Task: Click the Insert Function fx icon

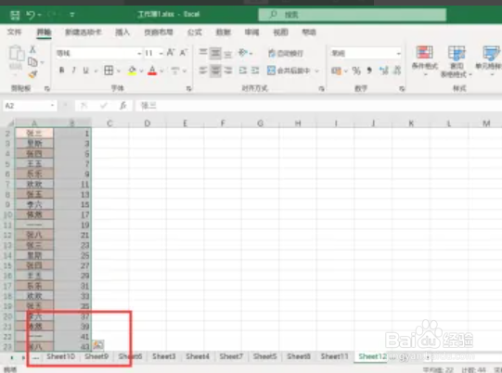Action: pos(123,106)
